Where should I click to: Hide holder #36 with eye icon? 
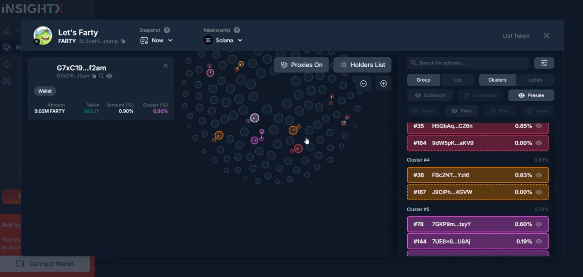[x=539, y=175]
